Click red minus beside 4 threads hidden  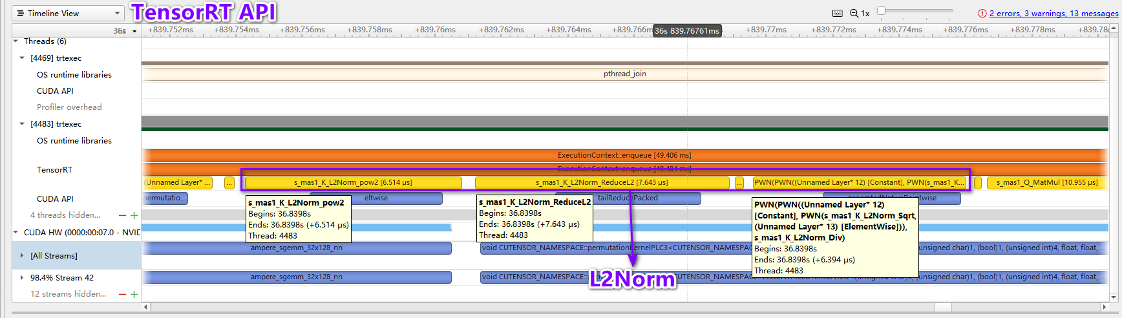point(122,215)
